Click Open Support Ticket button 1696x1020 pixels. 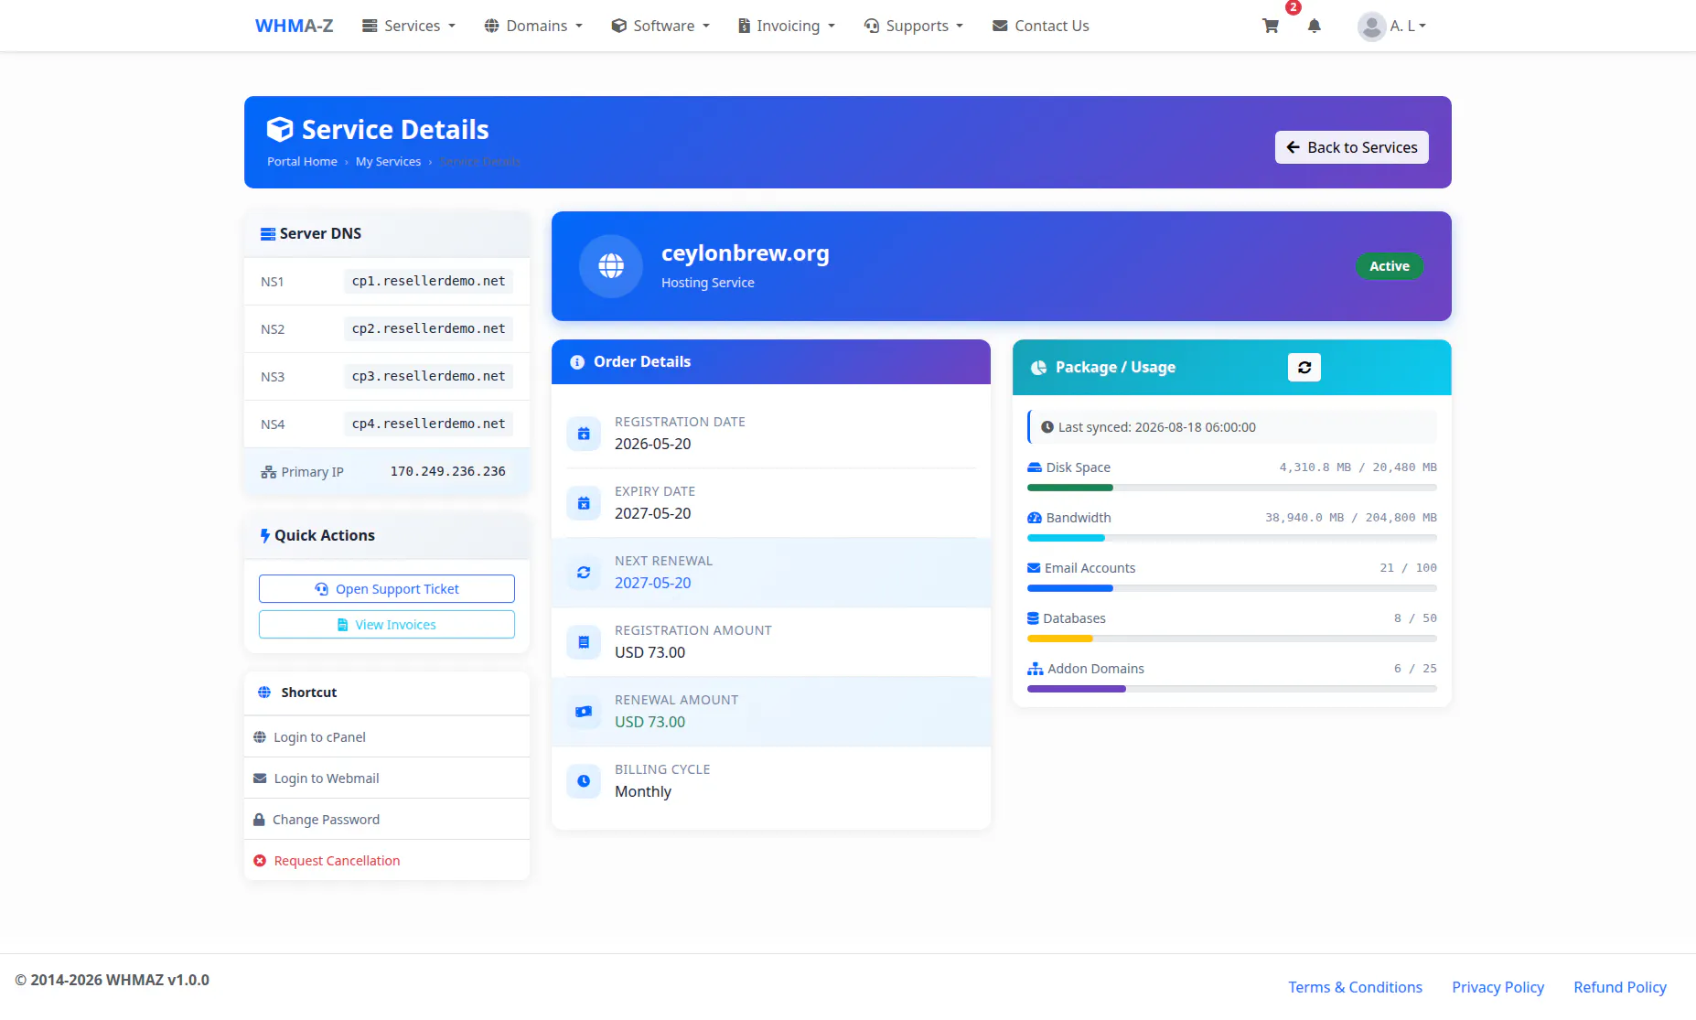(387, 589)
